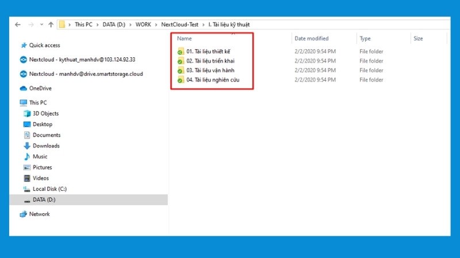
Task: Click the folder icon in address bar
Action: [x=62, y=25]
